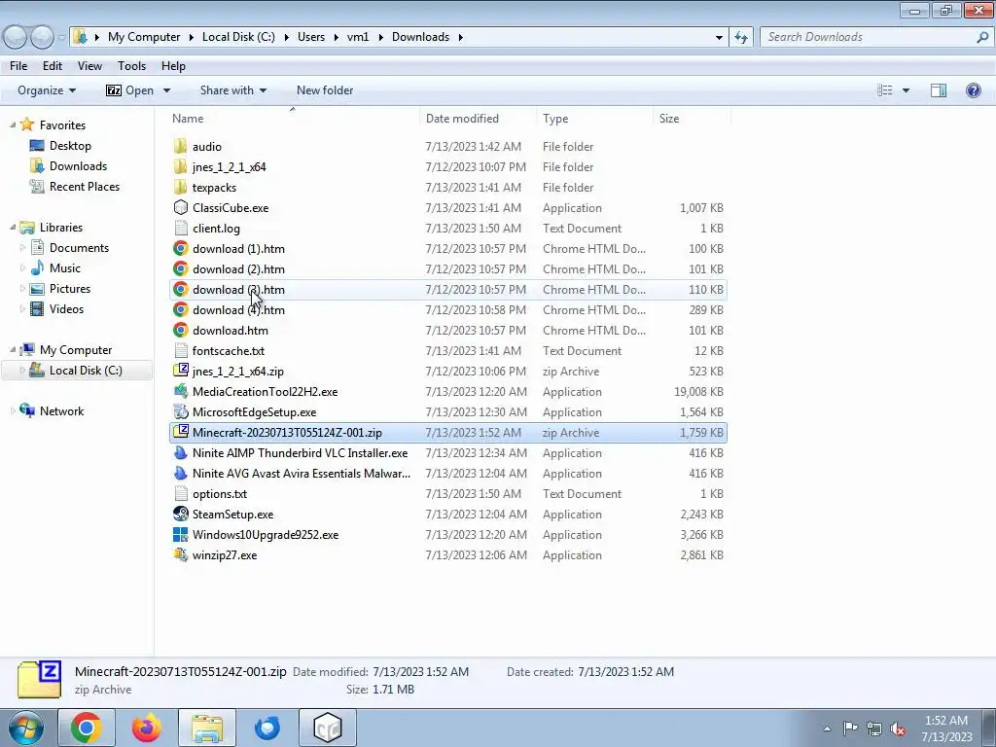Click the refresh button next to address bar
This screenshot has height=747, width=996.
740,37
